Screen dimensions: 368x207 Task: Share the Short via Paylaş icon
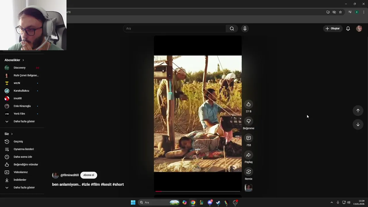tap(248, 155)
